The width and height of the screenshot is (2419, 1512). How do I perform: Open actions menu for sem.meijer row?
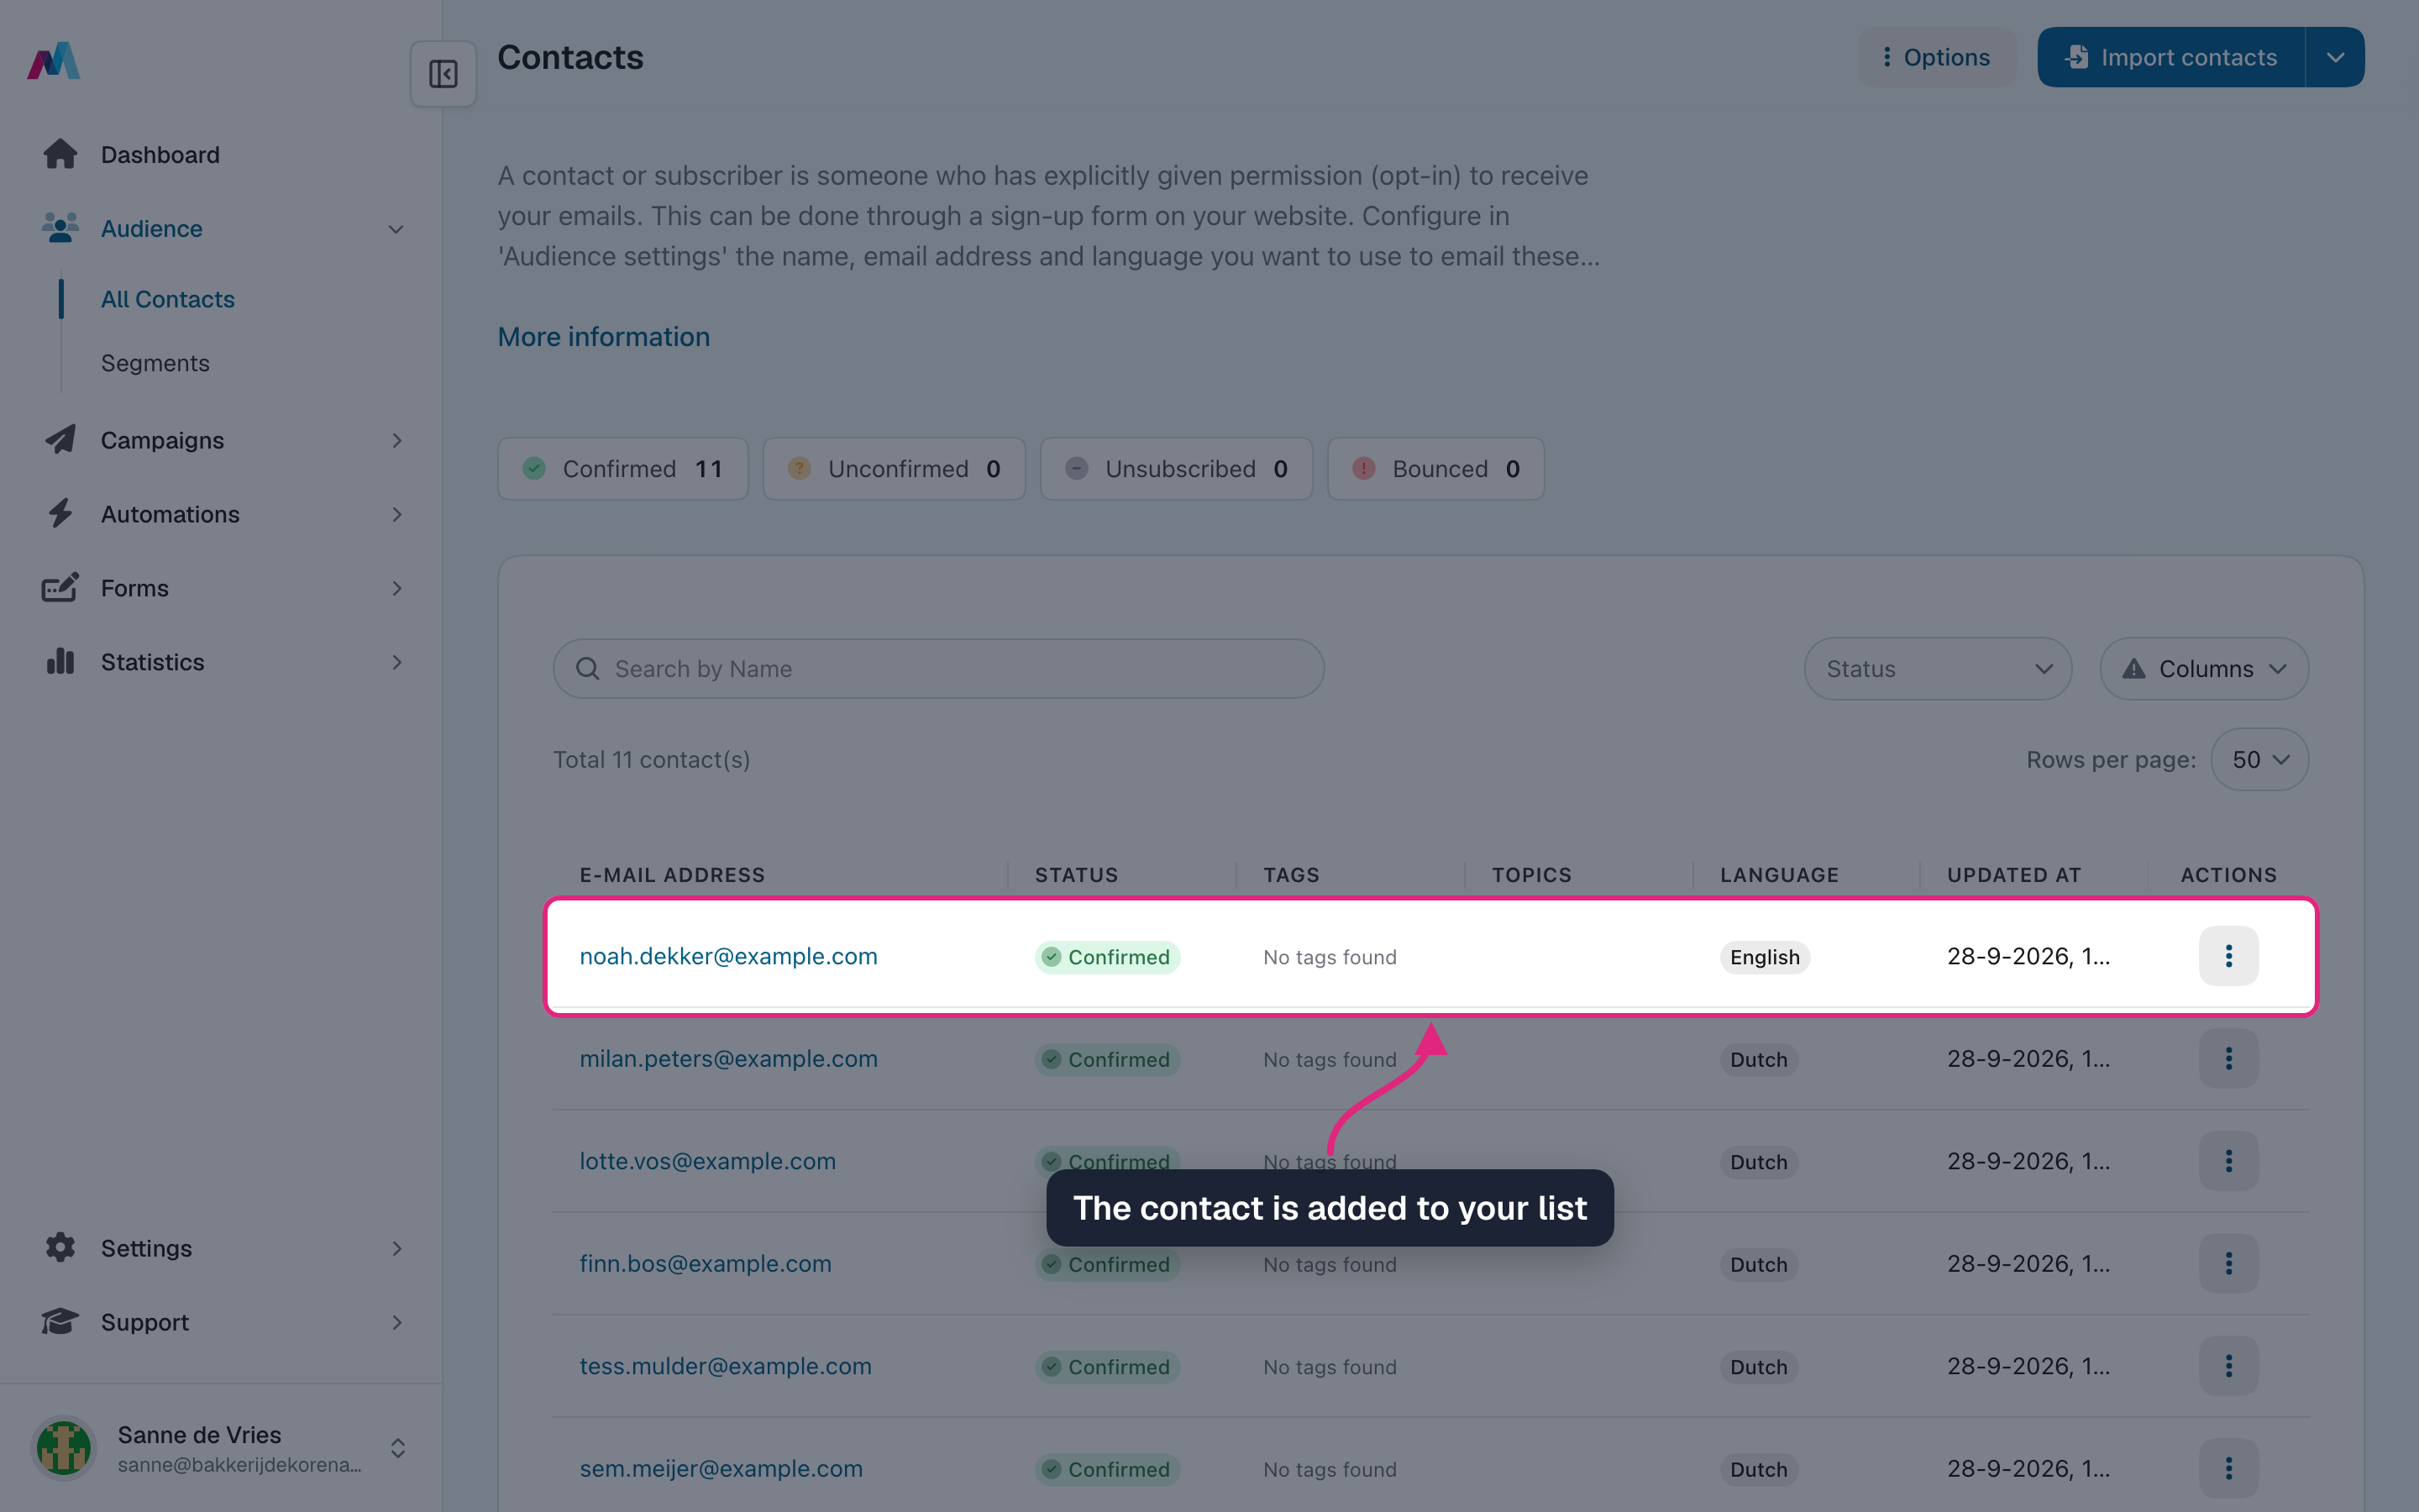coord(2228,1469)
